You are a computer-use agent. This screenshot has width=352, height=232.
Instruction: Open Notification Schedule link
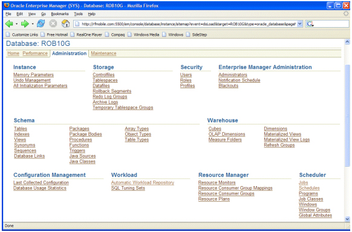(x=240, y=80)
